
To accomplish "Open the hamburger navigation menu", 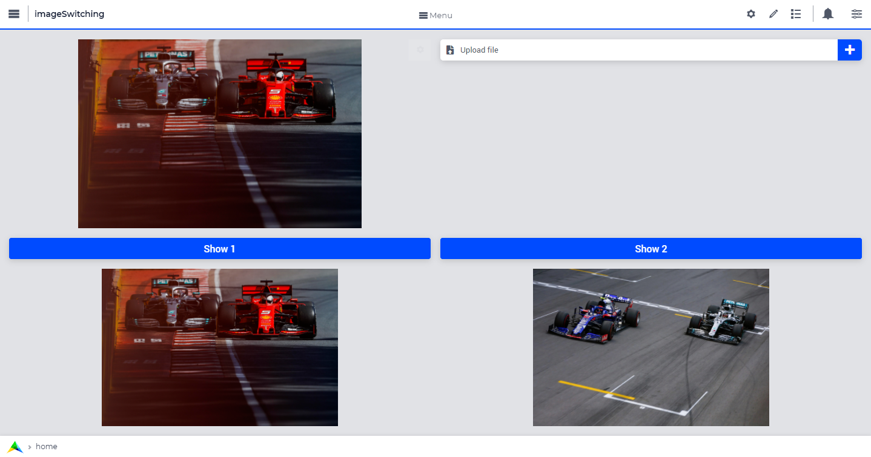I will 14,14.
